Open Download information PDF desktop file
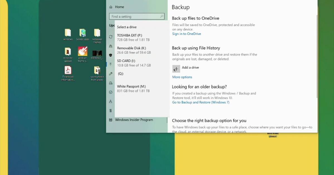The image size is (334, 175). 68,74
